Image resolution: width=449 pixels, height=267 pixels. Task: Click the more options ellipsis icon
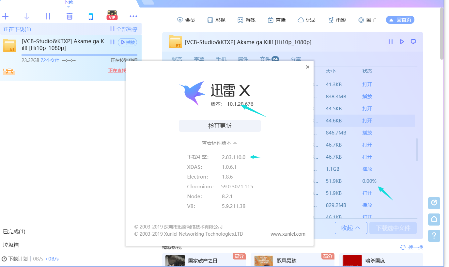coord(133,16)
